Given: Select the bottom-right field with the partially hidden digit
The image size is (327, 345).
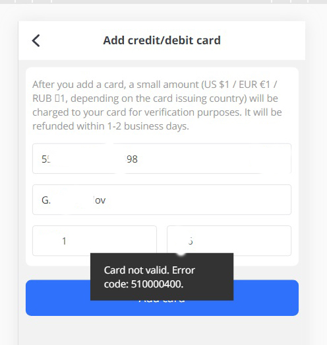Looking at the screenshot, I should pos(229,241).
